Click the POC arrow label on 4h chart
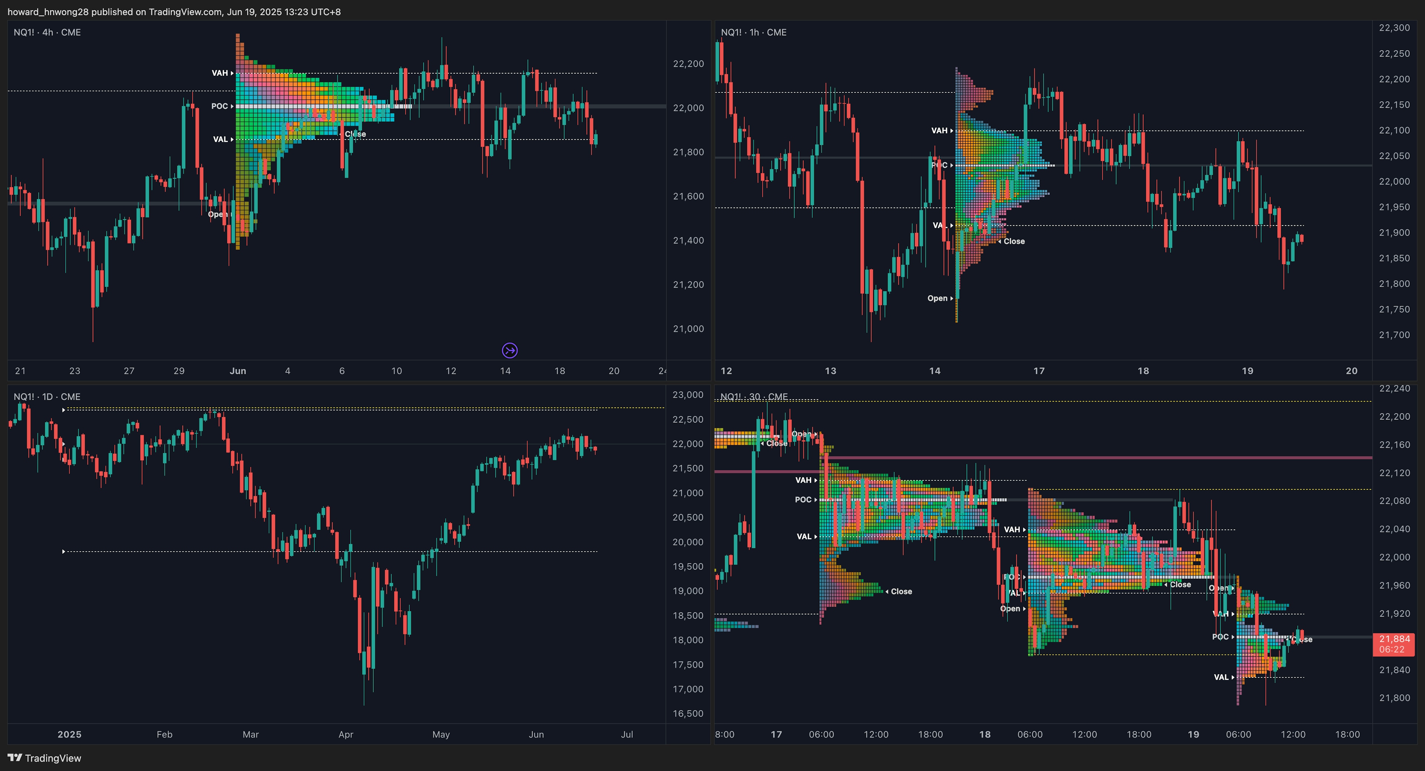Image resolution: width=1425 pixels, height=771 pixels. click(222, 106)
